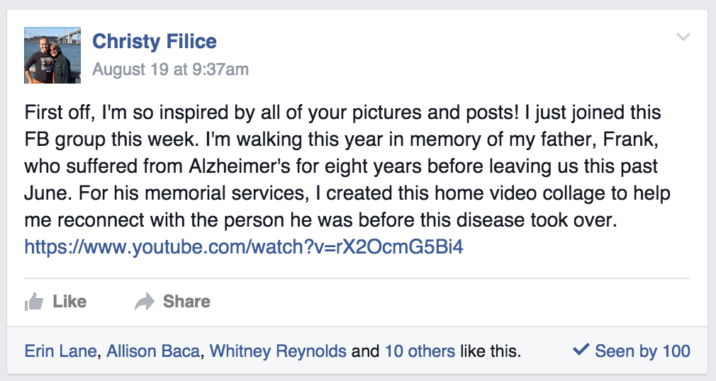Viewport: 716px width, 381px height.
Task: Open the post options chevron menu
Action: 683,38
